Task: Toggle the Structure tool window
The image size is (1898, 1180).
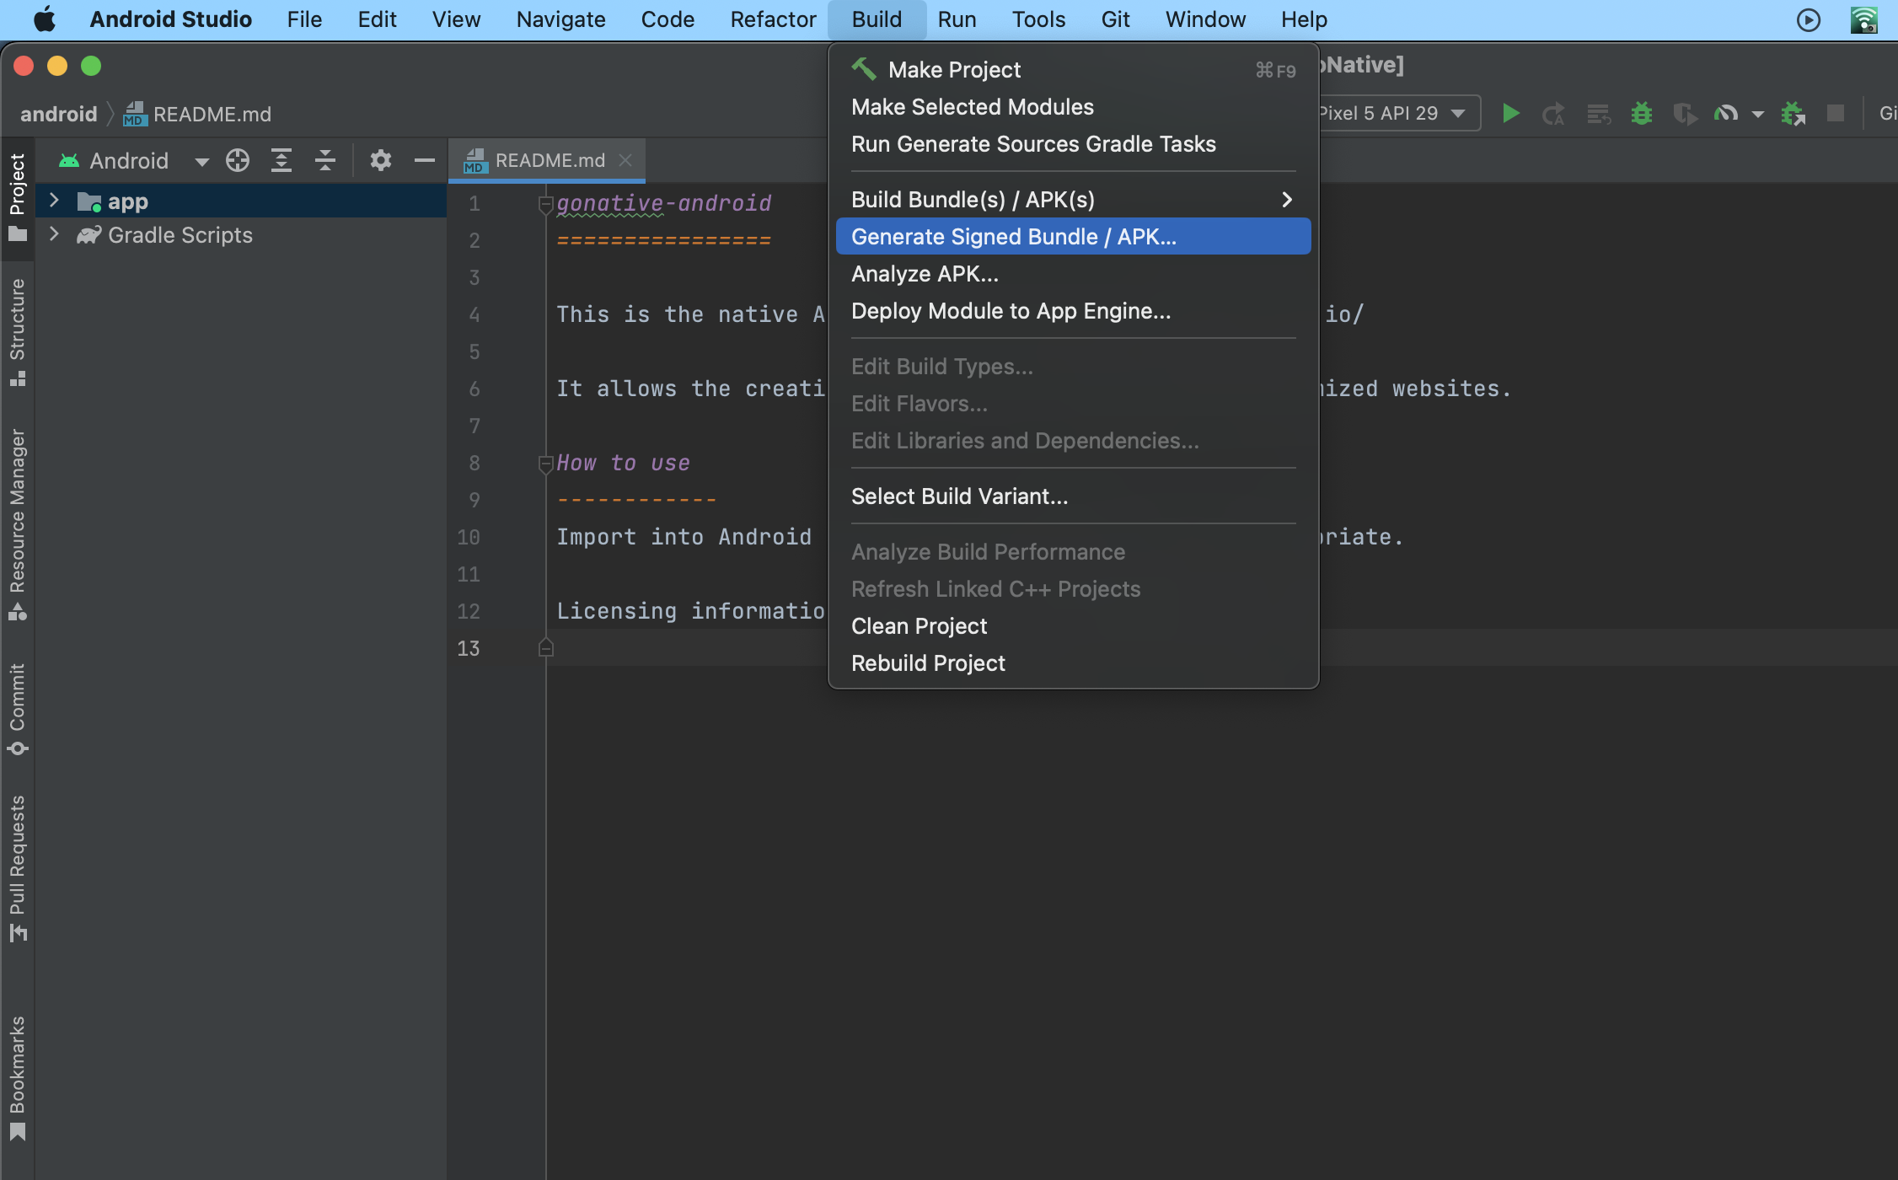Action: coord(17,331)
